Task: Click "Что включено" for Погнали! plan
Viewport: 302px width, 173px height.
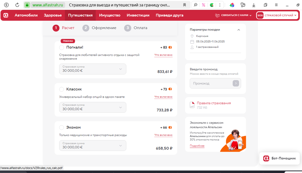Action: [163, 55]
